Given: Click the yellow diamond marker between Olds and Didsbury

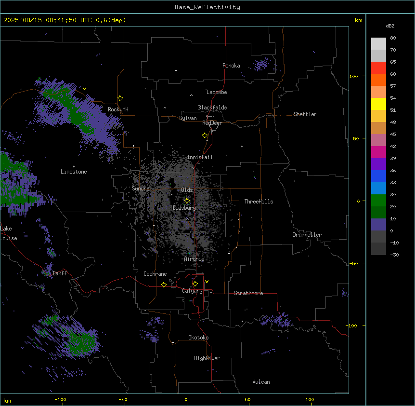Looking at the screenshot, I should 187,201.
